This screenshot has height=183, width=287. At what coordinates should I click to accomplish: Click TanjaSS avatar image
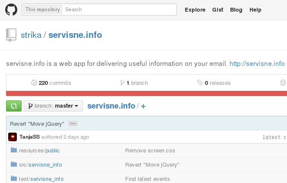pyautogui.click(x=13, y=137)
